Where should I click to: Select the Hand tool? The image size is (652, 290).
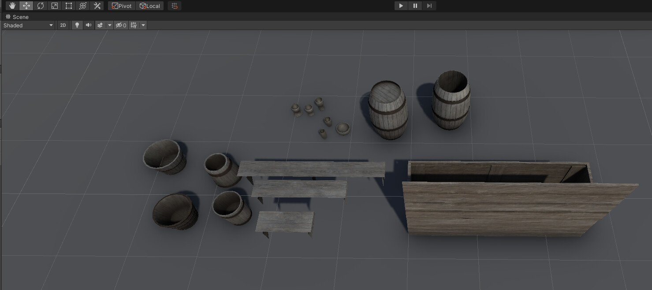coord(12,5)
